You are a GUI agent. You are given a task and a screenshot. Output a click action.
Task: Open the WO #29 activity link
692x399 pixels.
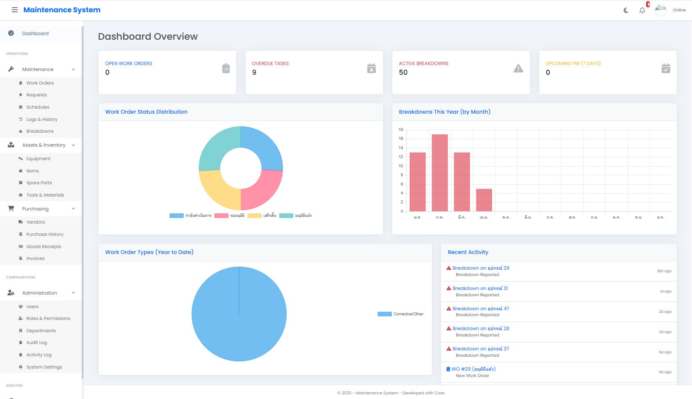point(473,369)
